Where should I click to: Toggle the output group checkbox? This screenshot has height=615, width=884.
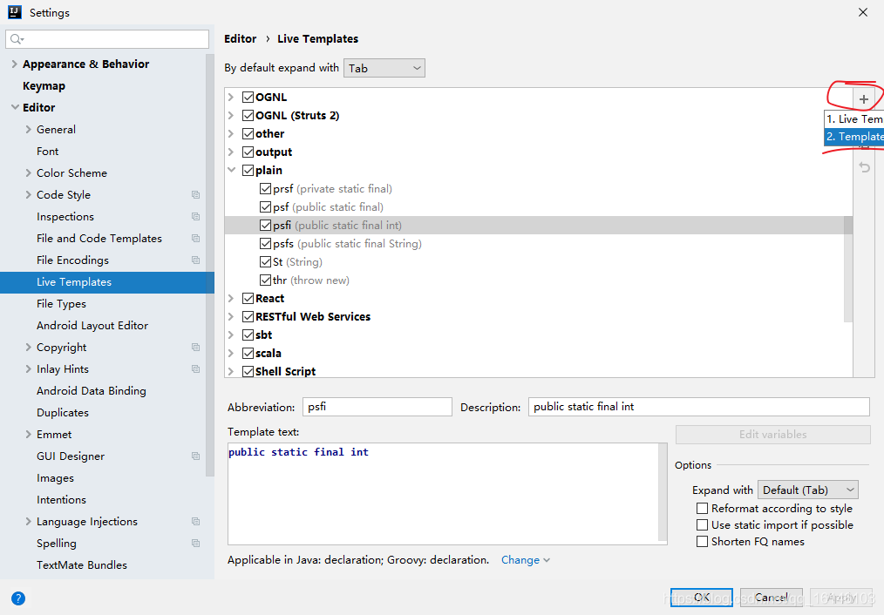click(248, 152)
